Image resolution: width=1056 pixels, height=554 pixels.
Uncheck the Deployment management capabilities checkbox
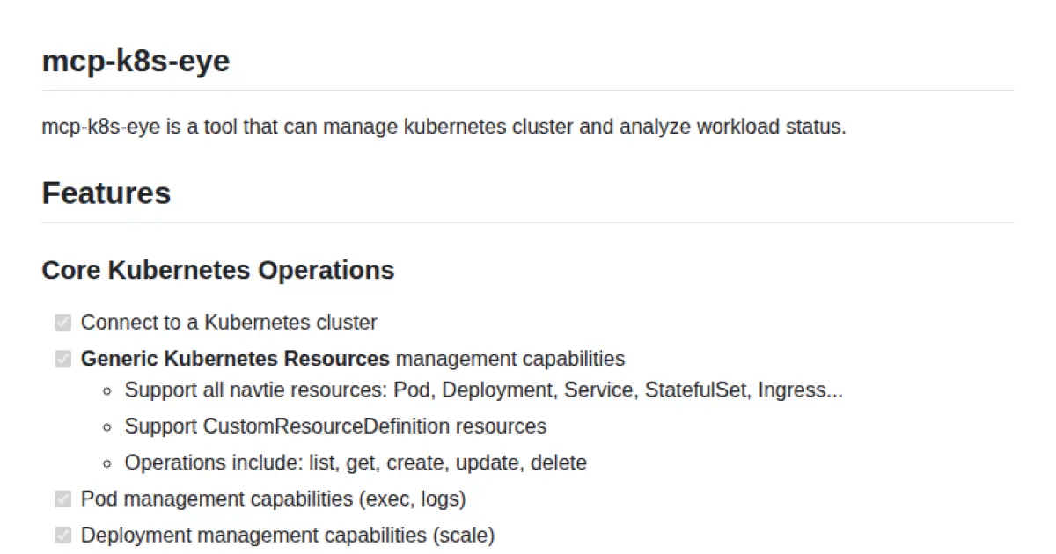(62, 535)
